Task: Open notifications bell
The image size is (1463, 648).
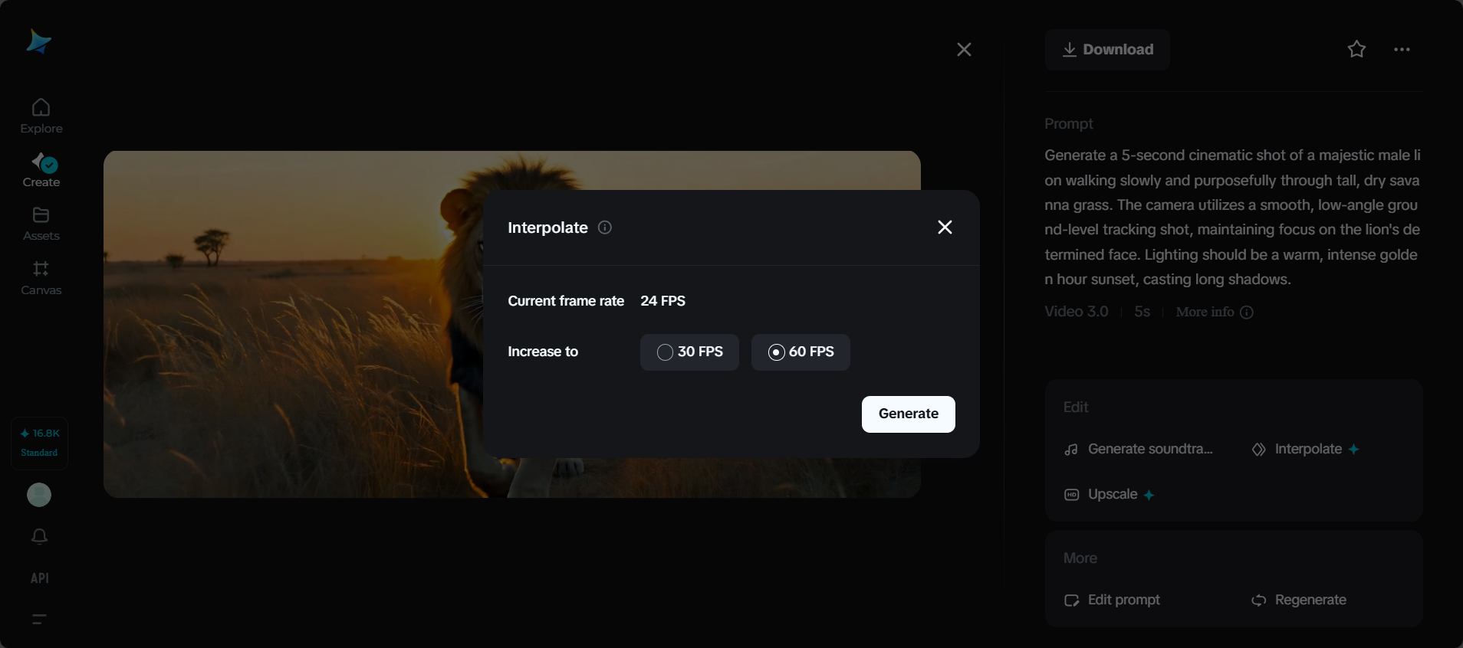Action: point(40,536)
